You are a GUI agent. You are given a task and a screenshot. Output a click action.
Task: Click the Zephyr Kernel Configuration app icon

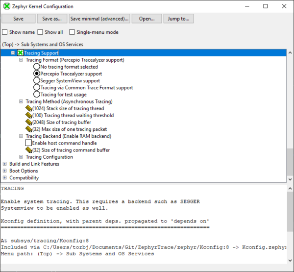(7, 6)
